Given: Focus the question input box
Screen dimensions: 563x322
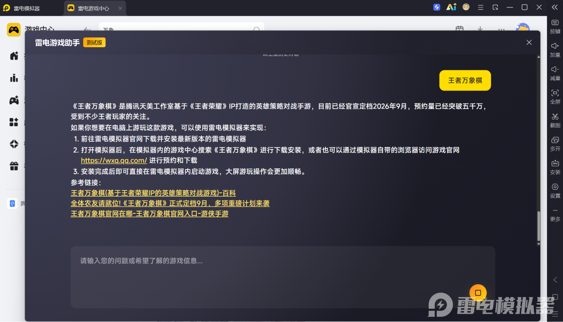Looking at the screenshot, I should tap(283, 277).
